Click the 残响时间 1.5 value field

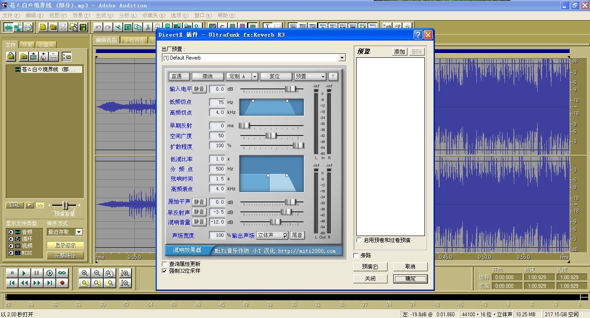(x=217, y=179)
